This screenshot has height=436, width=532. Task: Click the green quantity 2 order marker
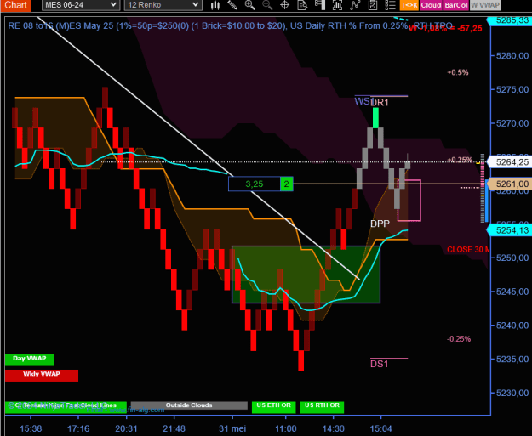[x=286, y=184]
